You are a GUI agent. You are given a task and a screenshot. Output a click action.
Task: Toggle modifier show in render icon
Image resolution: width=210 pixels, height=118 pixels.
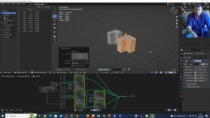coord(200,61)
